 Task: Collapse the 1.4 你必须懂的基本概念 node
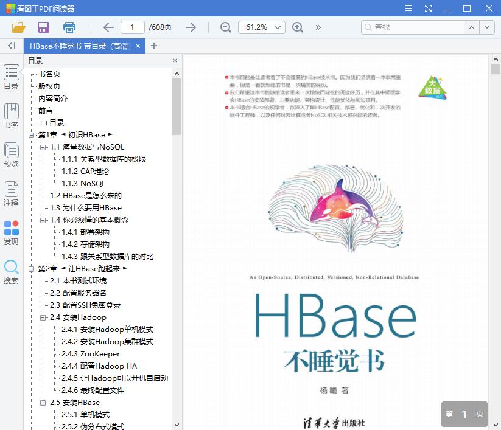point(43,220)
